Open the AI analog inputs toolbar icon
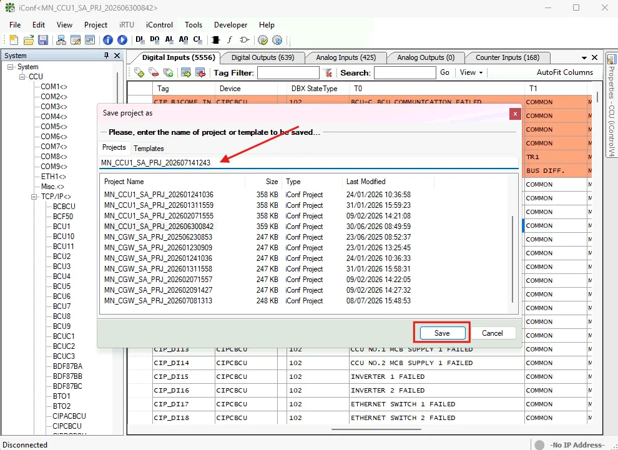 tap(169, 39)
